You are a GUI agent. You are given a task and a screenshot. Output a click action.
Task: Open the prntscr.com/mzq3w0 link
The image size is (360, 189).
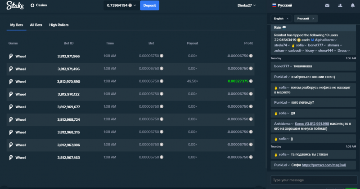pos(324,165)
